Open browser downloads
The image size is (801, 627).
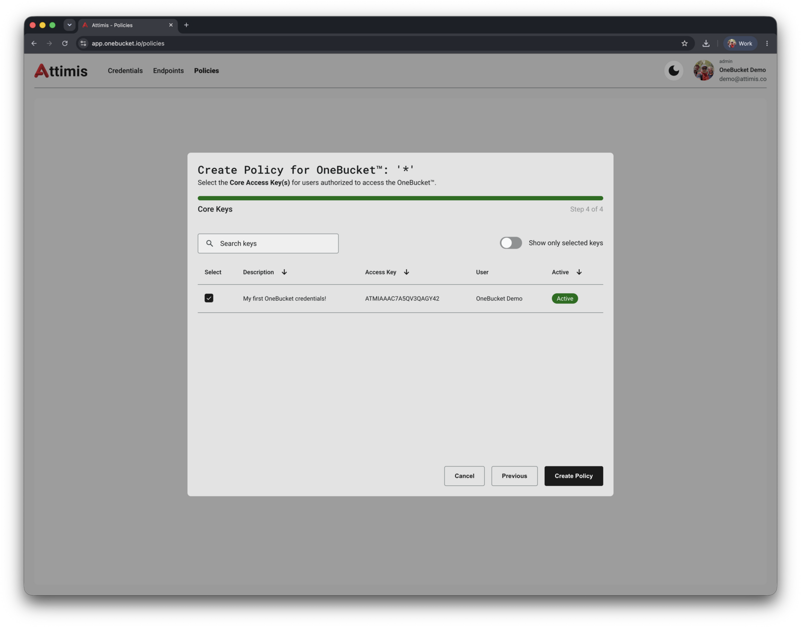click(706, 44)
